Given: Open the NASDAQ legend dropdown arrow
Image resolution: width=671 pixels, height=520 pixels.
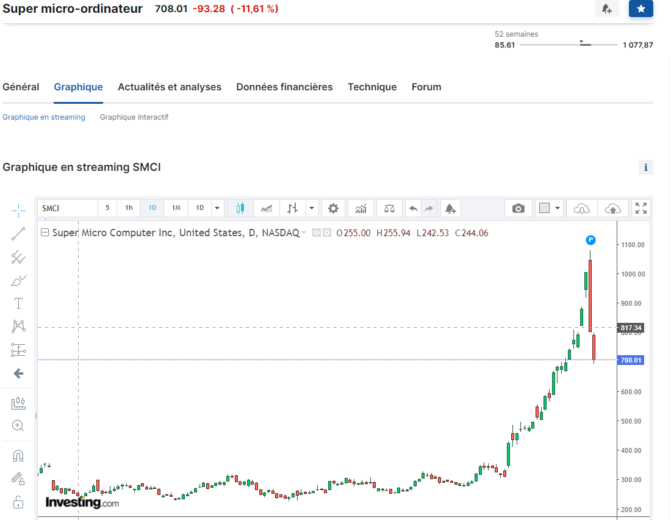Looking at the screenshot, I should click(304, 233).
